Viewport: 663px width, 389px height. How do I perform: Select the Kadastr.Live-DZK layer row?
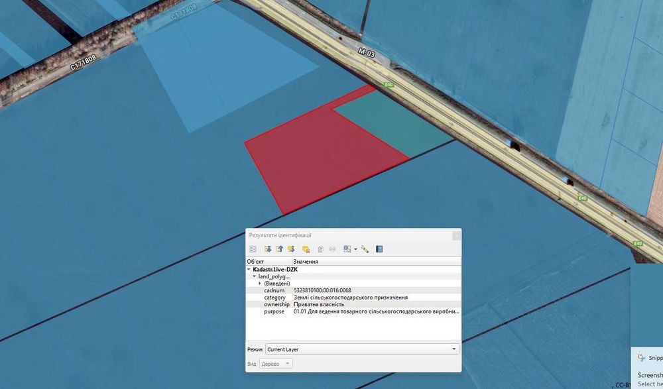coord(353,269)
